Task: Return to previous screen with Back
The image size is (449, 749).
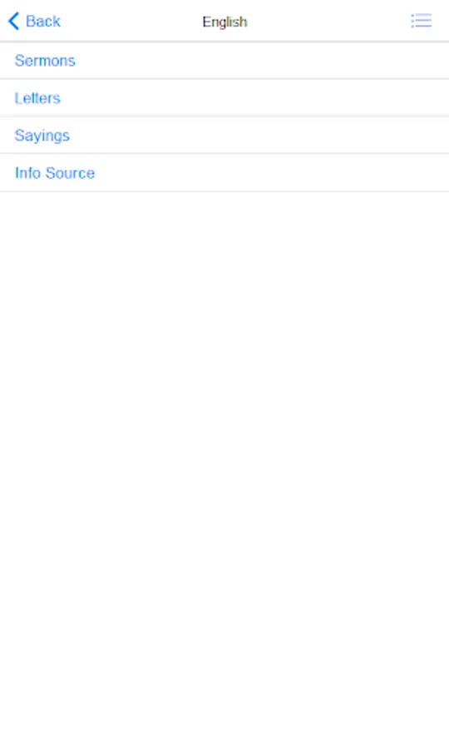Action: click(34, 22)
